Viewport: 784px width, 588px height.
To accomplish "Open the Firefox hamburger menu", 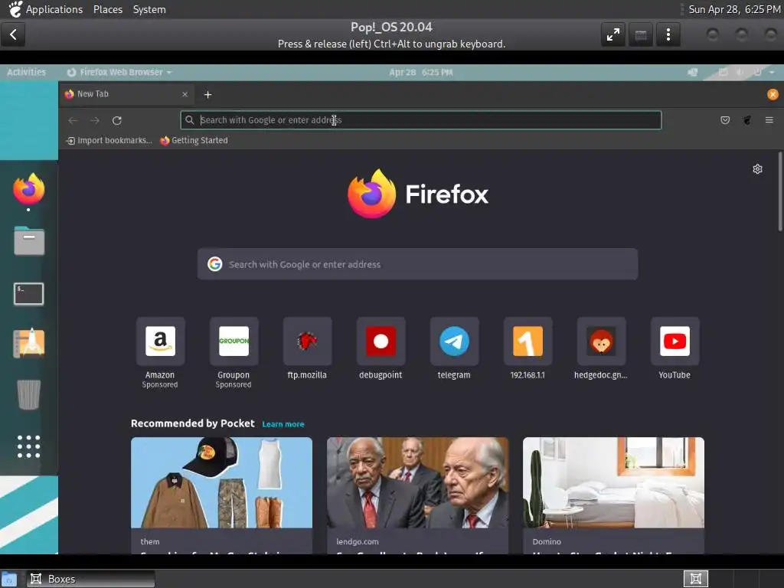I will 769,120.
